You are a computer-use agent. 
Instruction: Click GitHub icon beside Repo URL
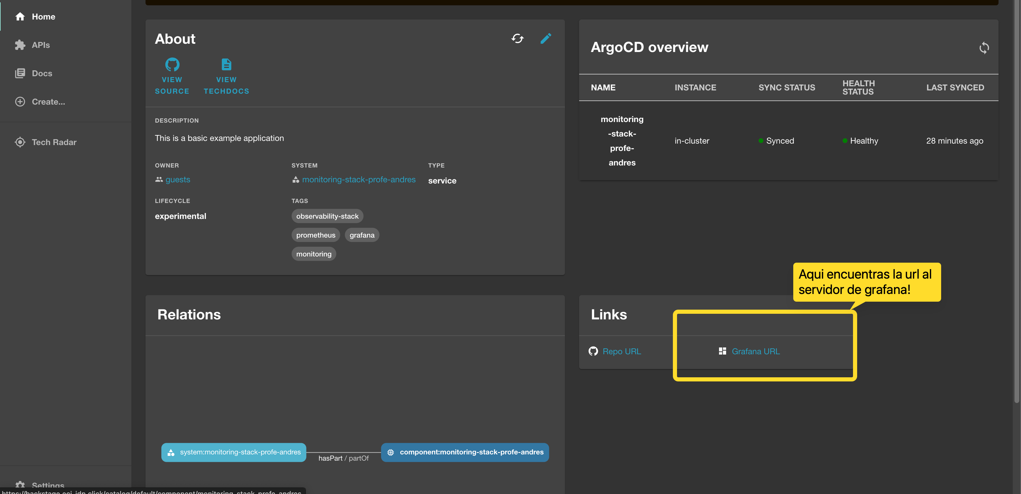click(x=593, y=351)
